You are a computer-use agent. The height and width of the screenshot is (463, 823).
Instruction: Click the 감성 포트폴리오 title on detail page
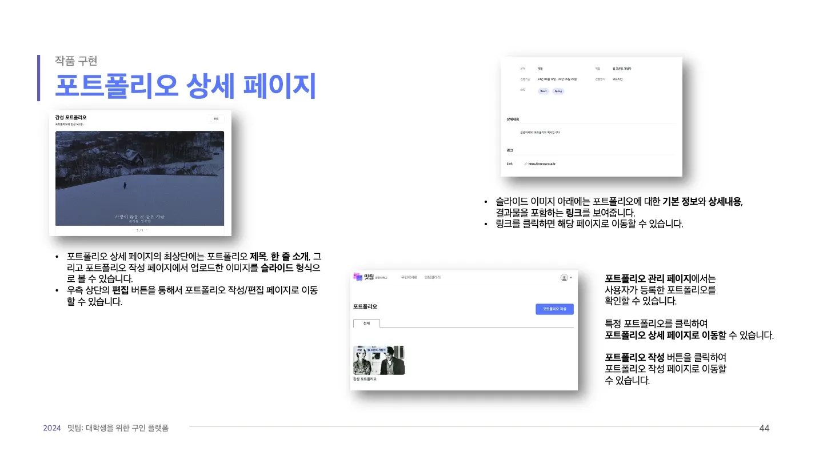(71, 117)
